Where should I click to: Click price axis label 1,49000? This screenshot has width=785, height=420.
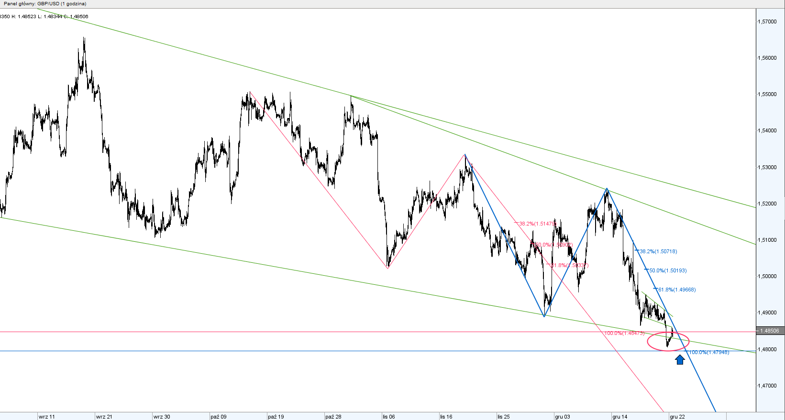point(767,312)
